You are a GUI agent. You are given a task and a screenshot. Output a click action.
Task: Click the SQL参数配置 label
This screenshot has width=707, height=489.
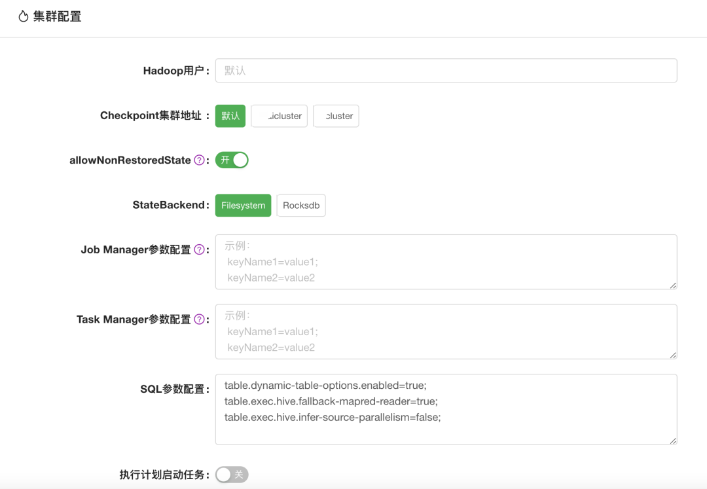point(175,389)
